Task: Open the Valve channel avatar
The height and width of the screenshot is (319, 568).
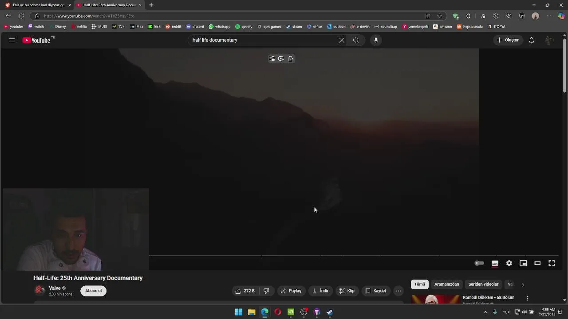Action: click(x=40, y=291)
